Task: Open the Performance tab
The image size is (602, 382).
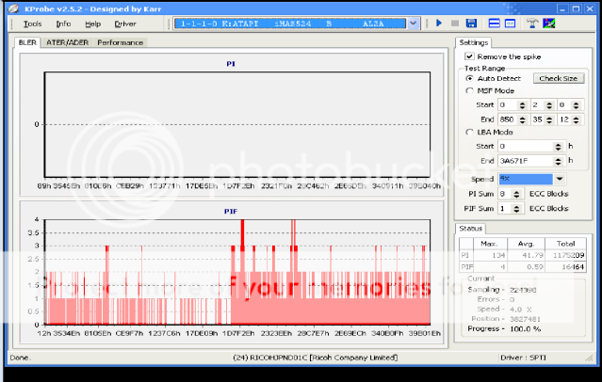Action: coord(121,42)
